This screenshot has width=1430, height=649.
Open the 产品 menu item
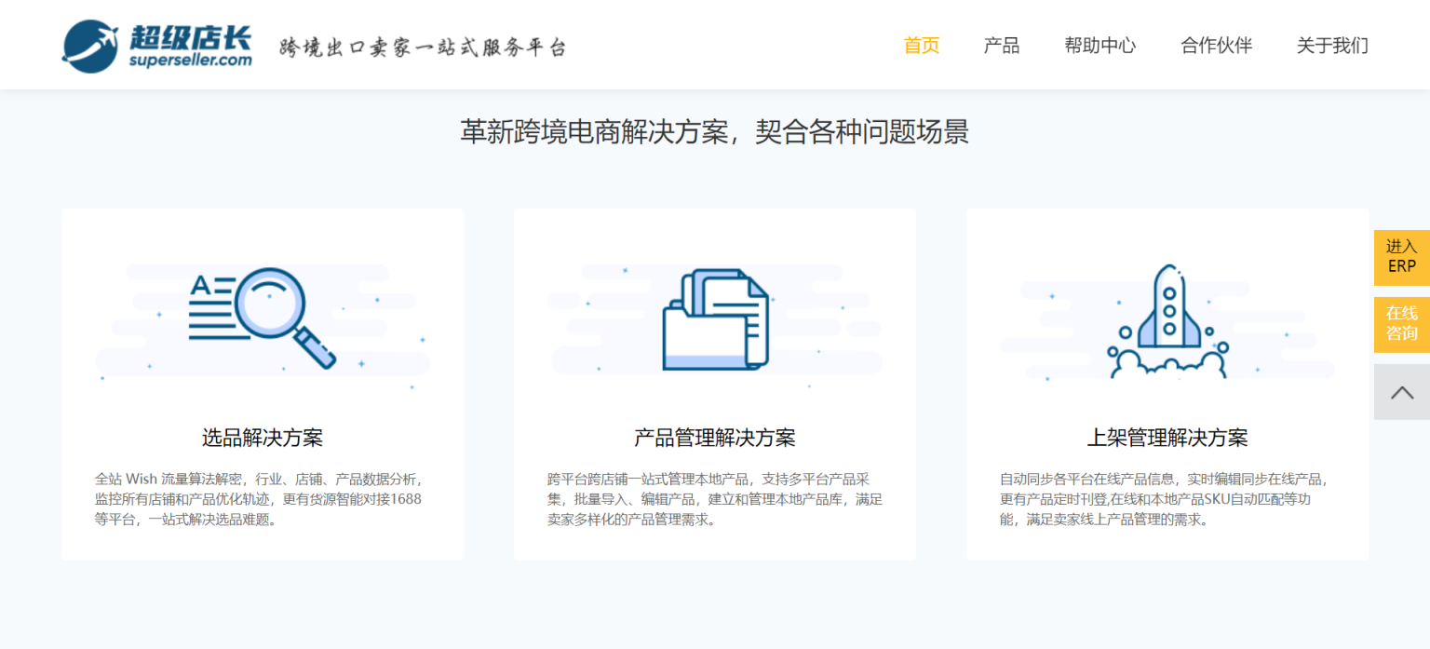(x=1001, y=46)
